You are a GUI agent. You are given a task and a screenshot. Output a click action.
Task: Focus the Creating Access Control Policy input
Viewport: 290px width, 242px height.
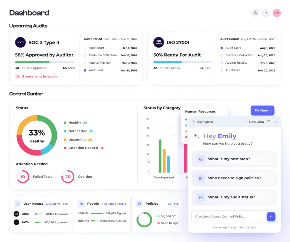[229, 217]
